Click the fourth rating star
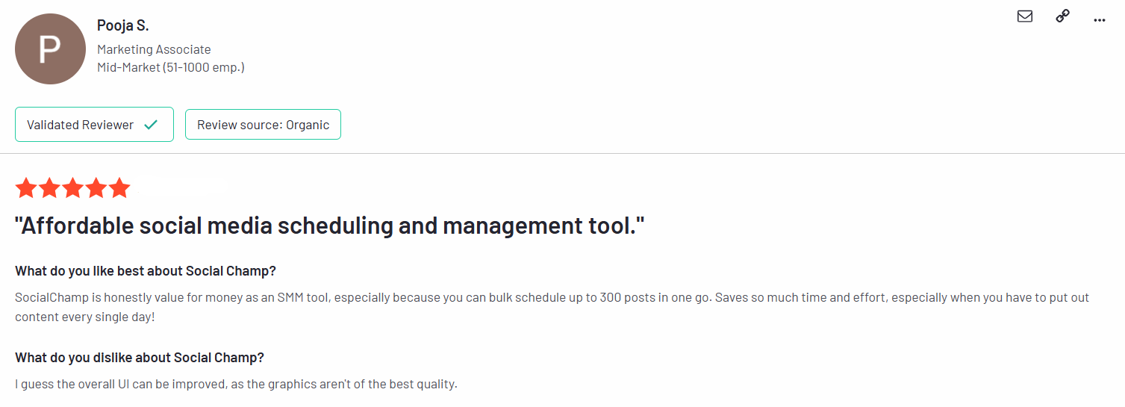Viewport: 1125px width, 407px height. [x=96, y=188]
